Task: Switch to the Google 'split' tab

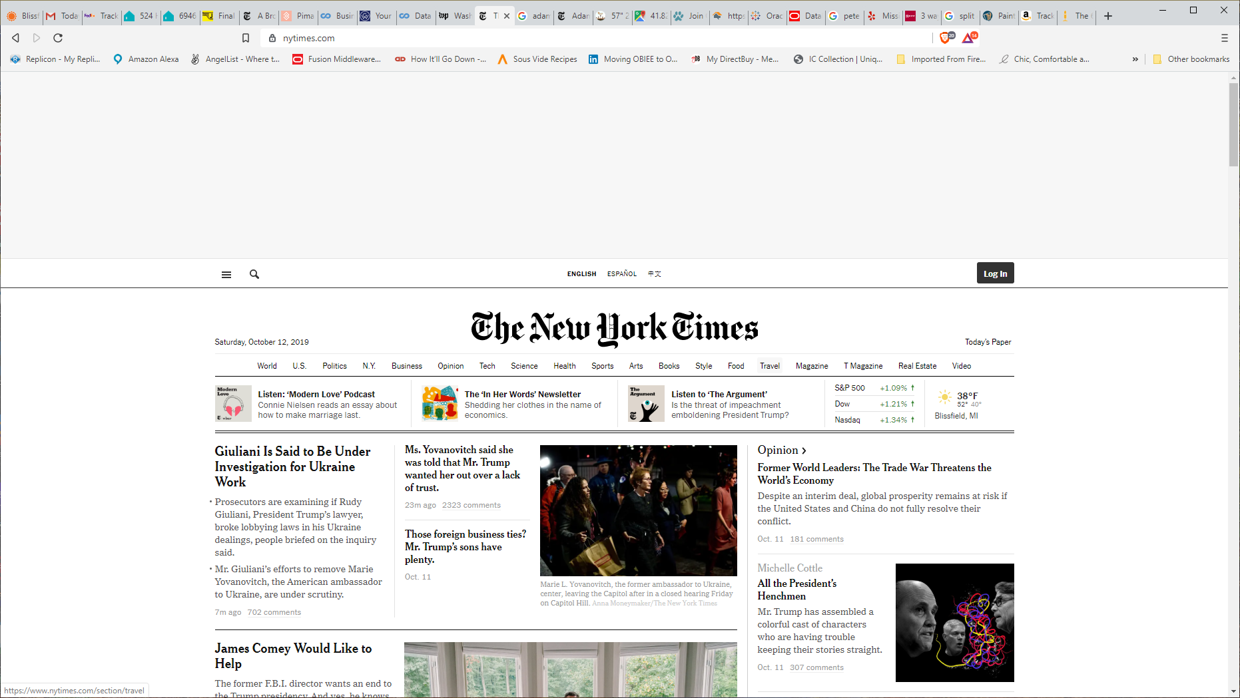Action: (x=960, y=16)
